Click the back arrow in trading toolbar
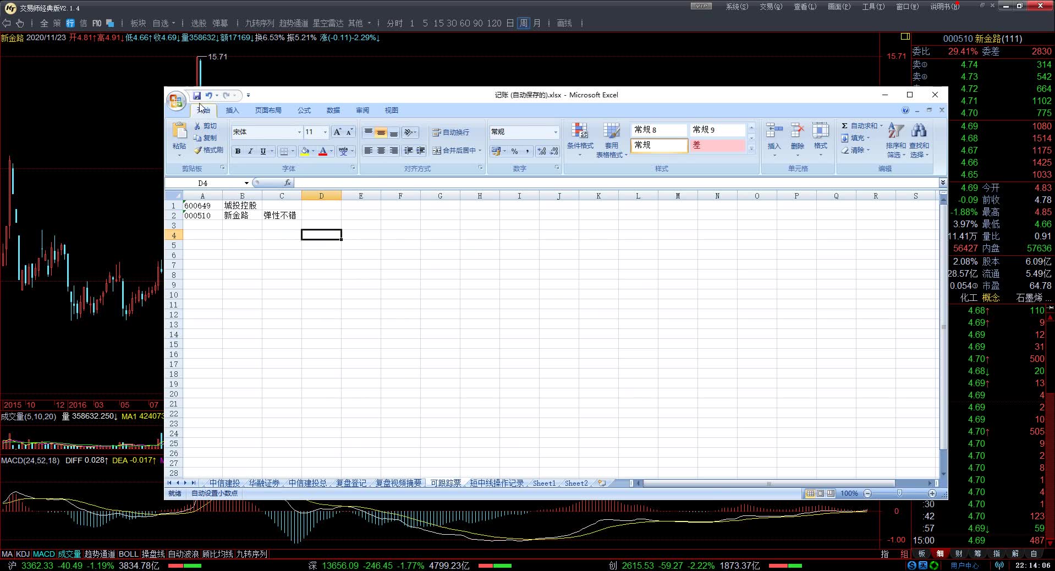Screen dimensions: 1055x571 coord(7,23)
